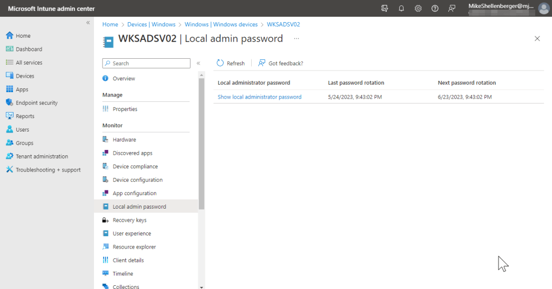Collapse the device resource menu

pyautogui.click(x=198, y=63)
